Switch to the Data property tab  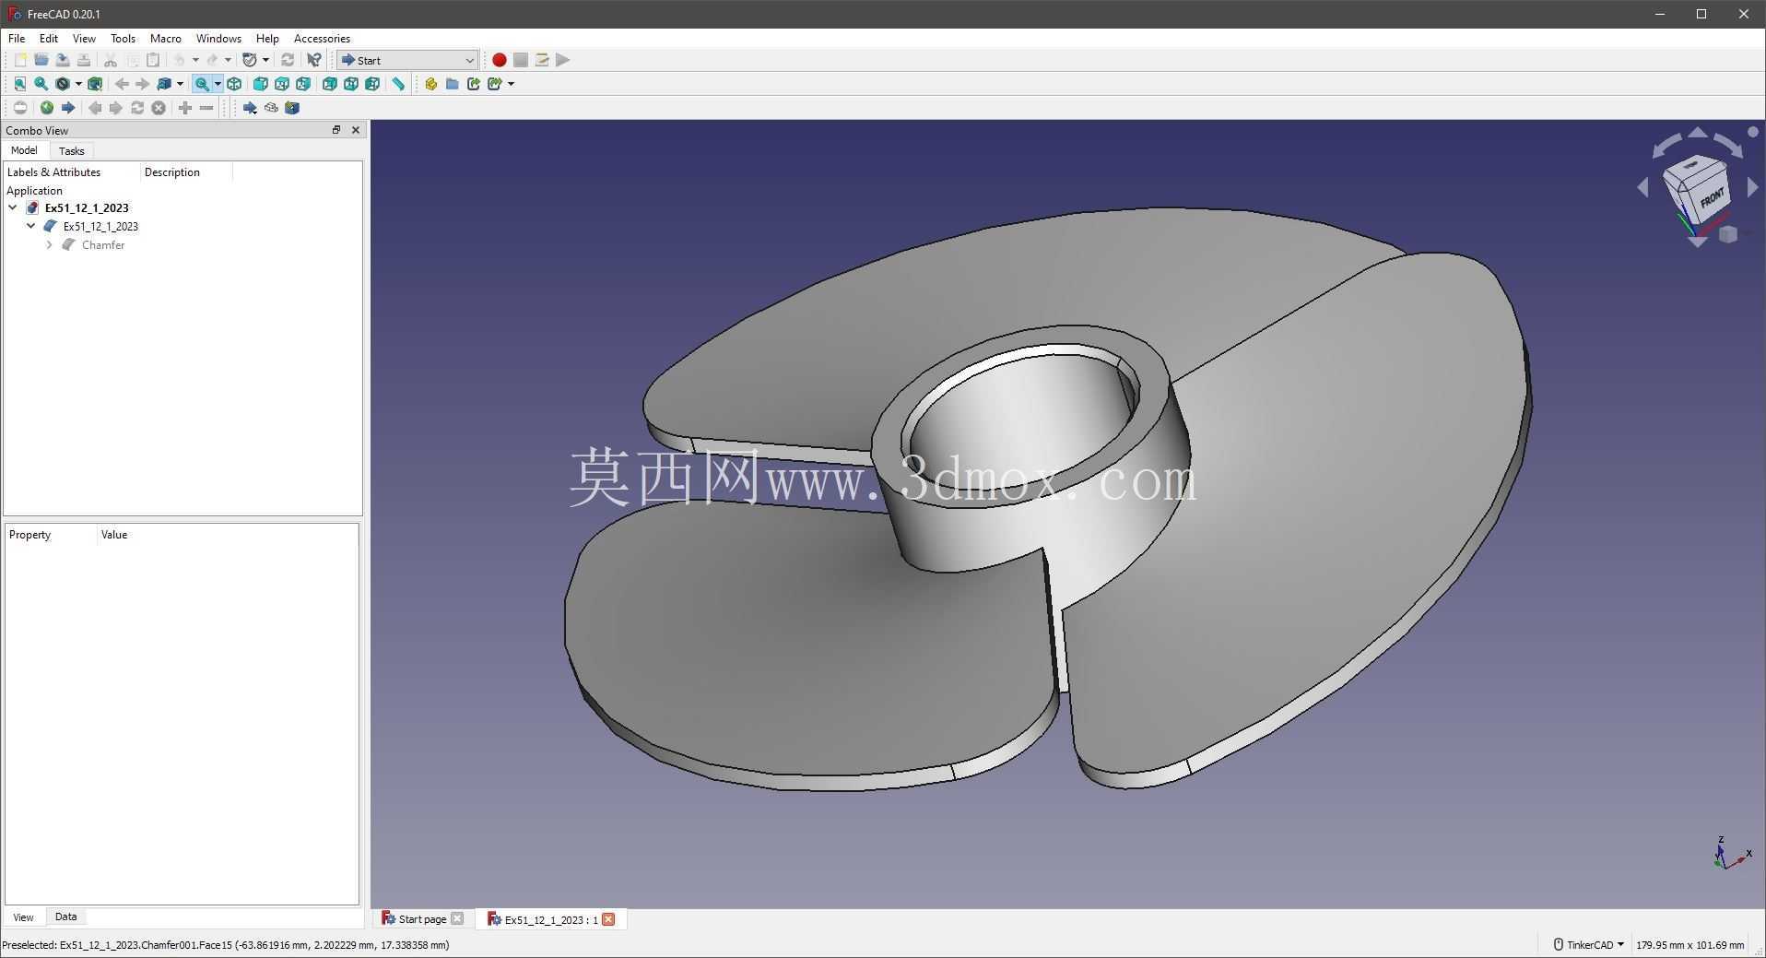tap(65, 917)
